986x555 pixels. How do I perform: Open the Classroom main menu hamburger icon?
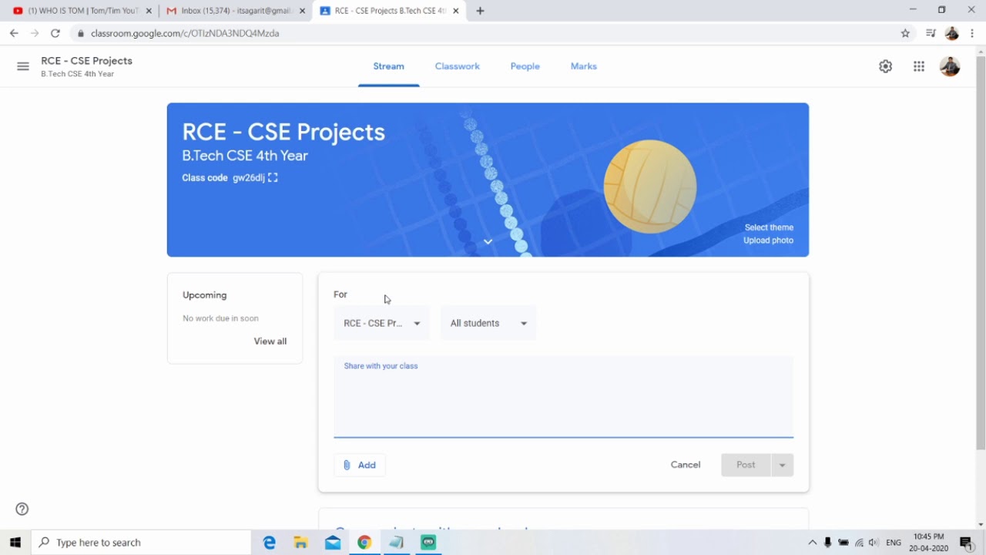point(23,66)
